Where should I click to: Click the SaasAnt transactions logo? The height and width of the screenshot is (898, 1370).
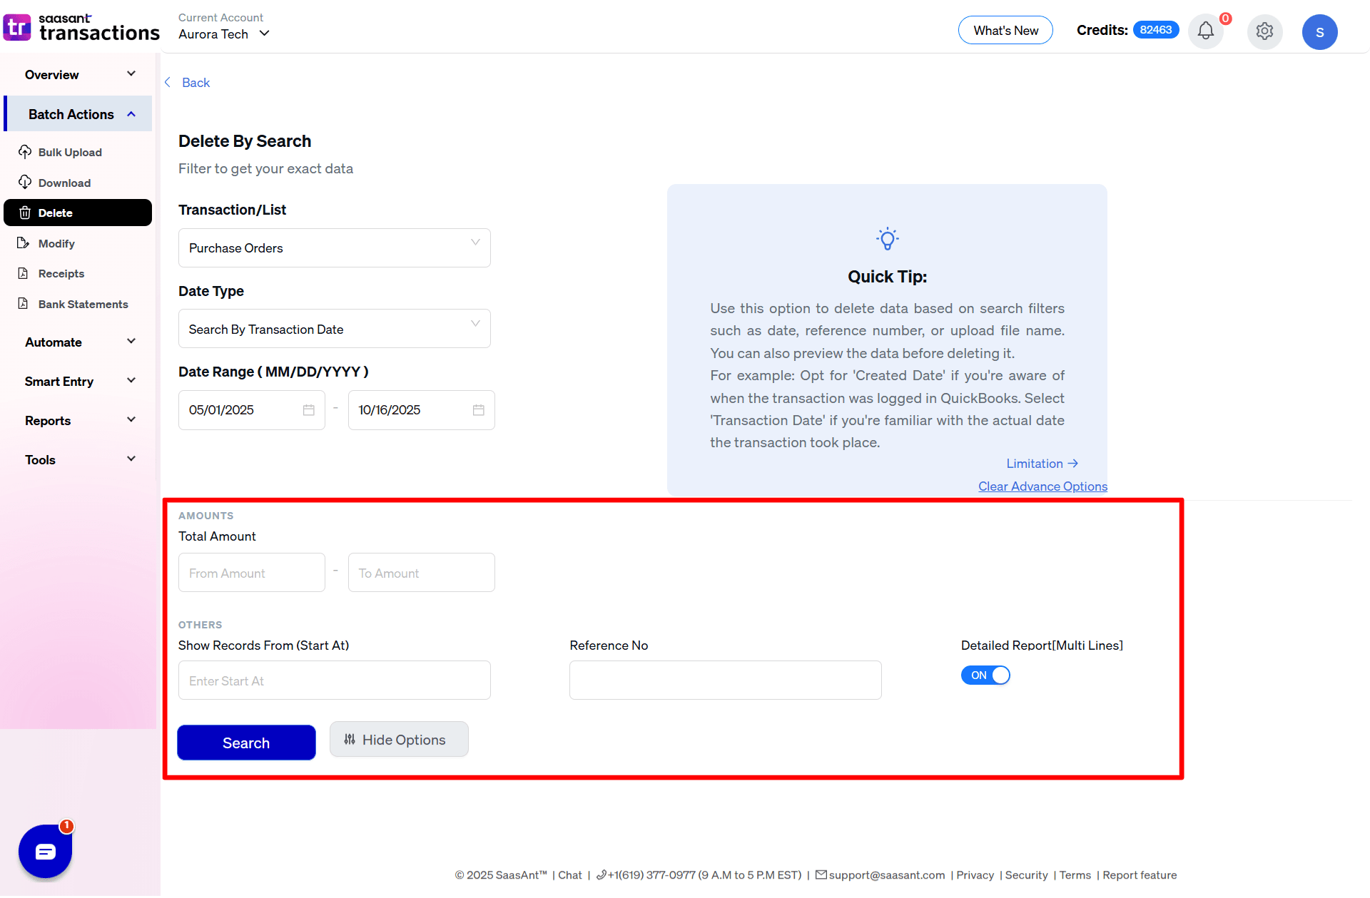tap(81, 26)
